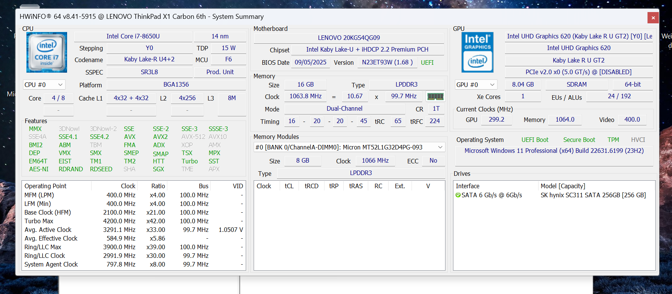The width and height of the screenshot is (672, 294).
Task: Click the tCL column header
Action: pyautogui.click(x=289, y=186)
